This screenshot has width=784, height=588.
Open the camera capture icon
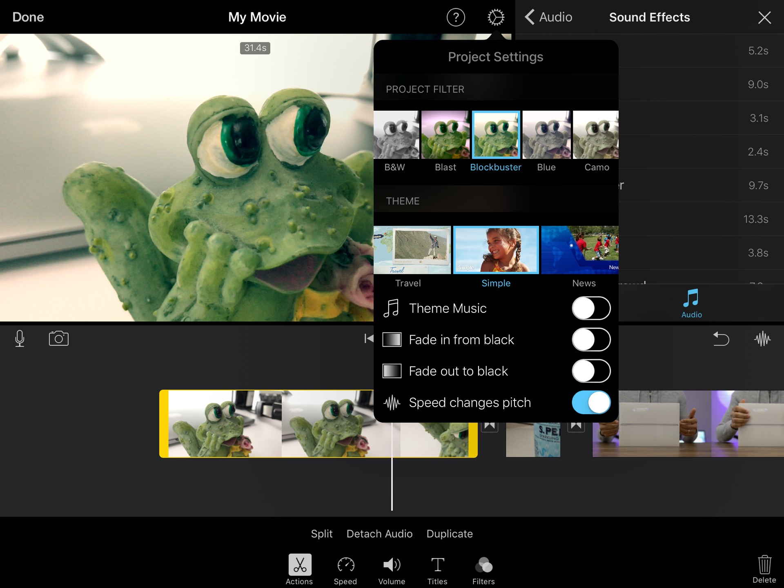[58, 339]
